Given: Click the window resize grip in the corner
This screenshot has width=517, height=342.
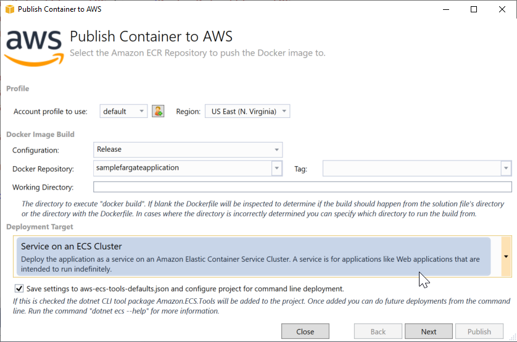Looking at the screenshot, I should click(x=513, y=338).
